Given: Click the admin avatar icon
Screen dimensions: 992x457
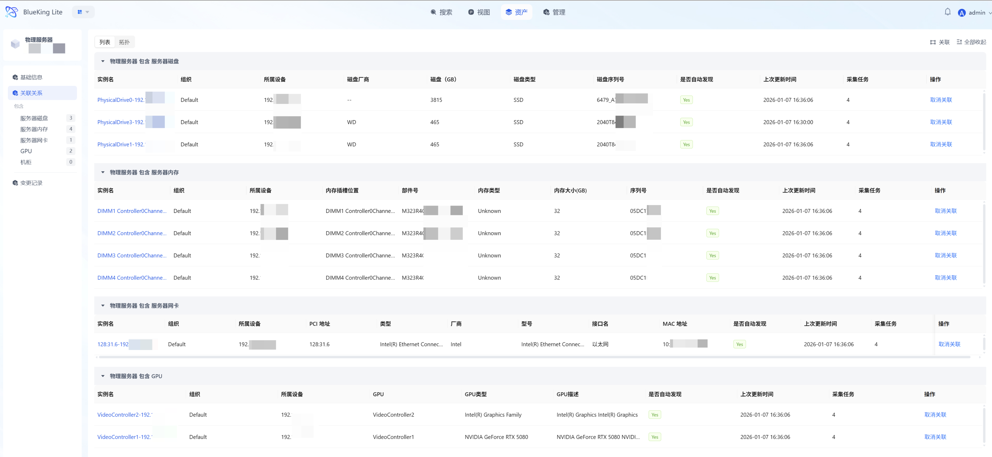Looking at the screenshot, I should (x=961, y=13).
